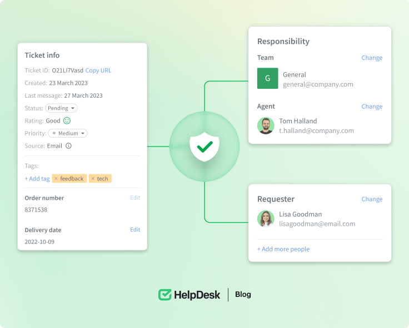Click the Good rating smiley icon
The height and width of the screenshot is (328, 409).
[x=67, y=120]
